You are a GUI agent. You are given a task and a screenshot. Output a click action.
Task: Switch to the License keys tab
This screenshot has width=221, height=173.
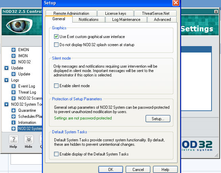(116, 13)
